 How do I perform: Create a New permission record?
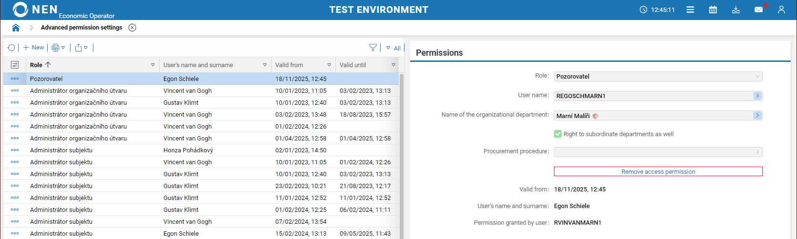click(x=33, y=48)
